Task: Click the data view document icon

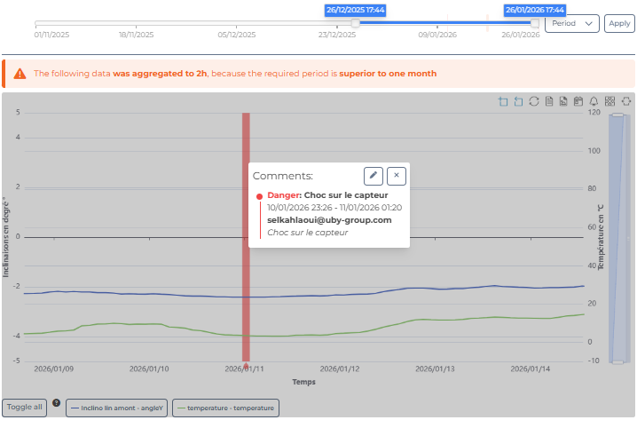Action: click(549, 101)
